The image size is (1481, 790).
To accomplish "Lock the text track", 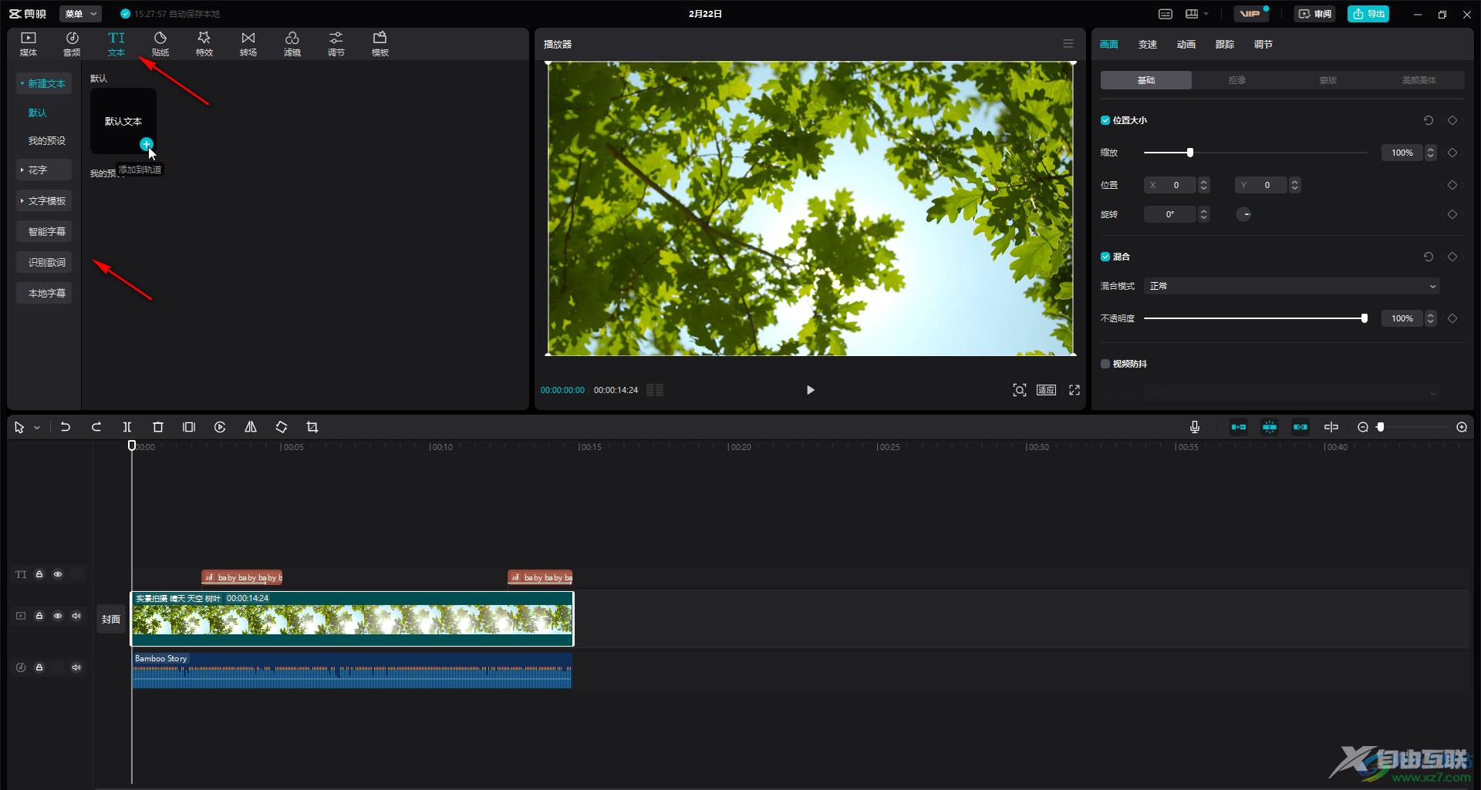I will pos(39,574).
